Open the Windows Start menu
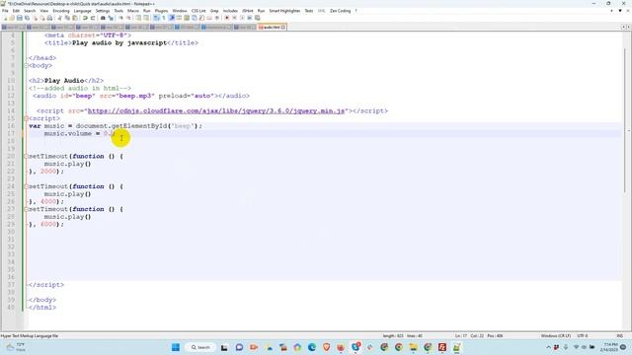 176,347
